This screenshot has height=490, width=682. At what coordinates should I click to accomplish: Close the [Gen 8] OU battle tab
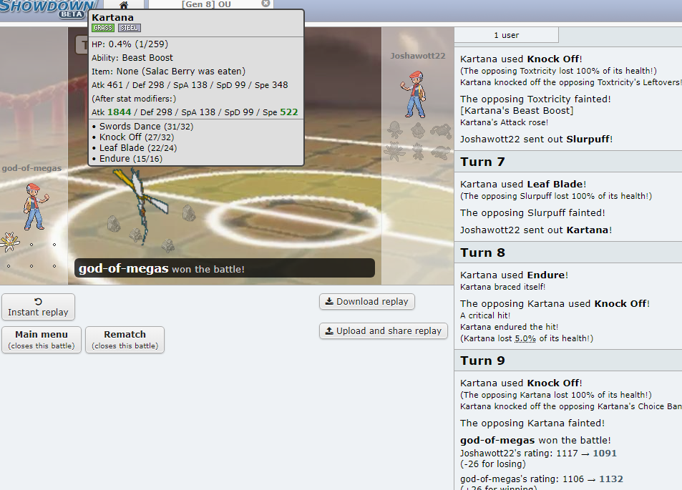point(266,4)
